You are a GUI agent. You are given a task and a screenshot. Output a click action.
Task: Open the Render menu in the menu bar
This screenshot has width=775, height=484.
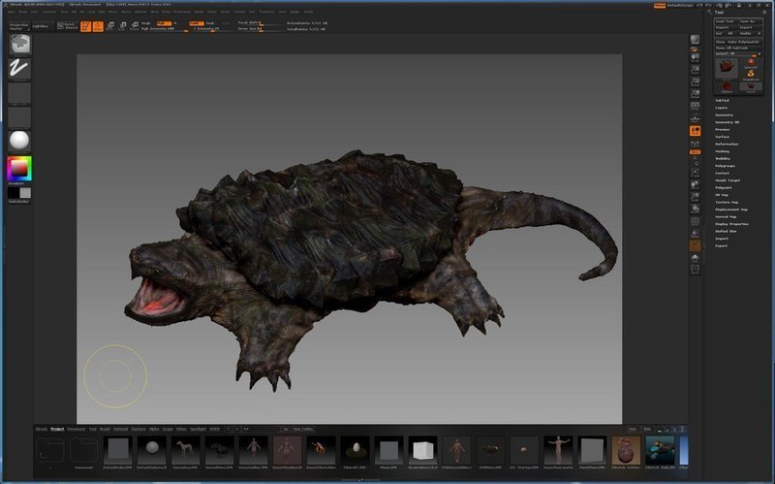[x=200, y=12]
